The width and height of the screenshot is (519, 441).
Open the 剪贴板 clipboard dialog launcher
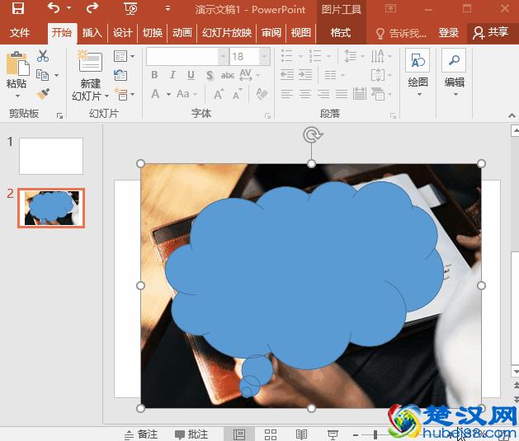[x=59, y=115]
